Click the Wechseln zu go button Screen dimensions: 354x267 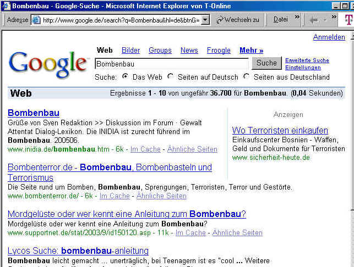pyautogui.click(x=237, y=20)
